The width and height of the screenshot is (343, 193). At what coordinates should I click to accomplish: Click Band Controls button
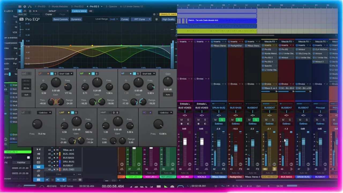tap(61, 19)
